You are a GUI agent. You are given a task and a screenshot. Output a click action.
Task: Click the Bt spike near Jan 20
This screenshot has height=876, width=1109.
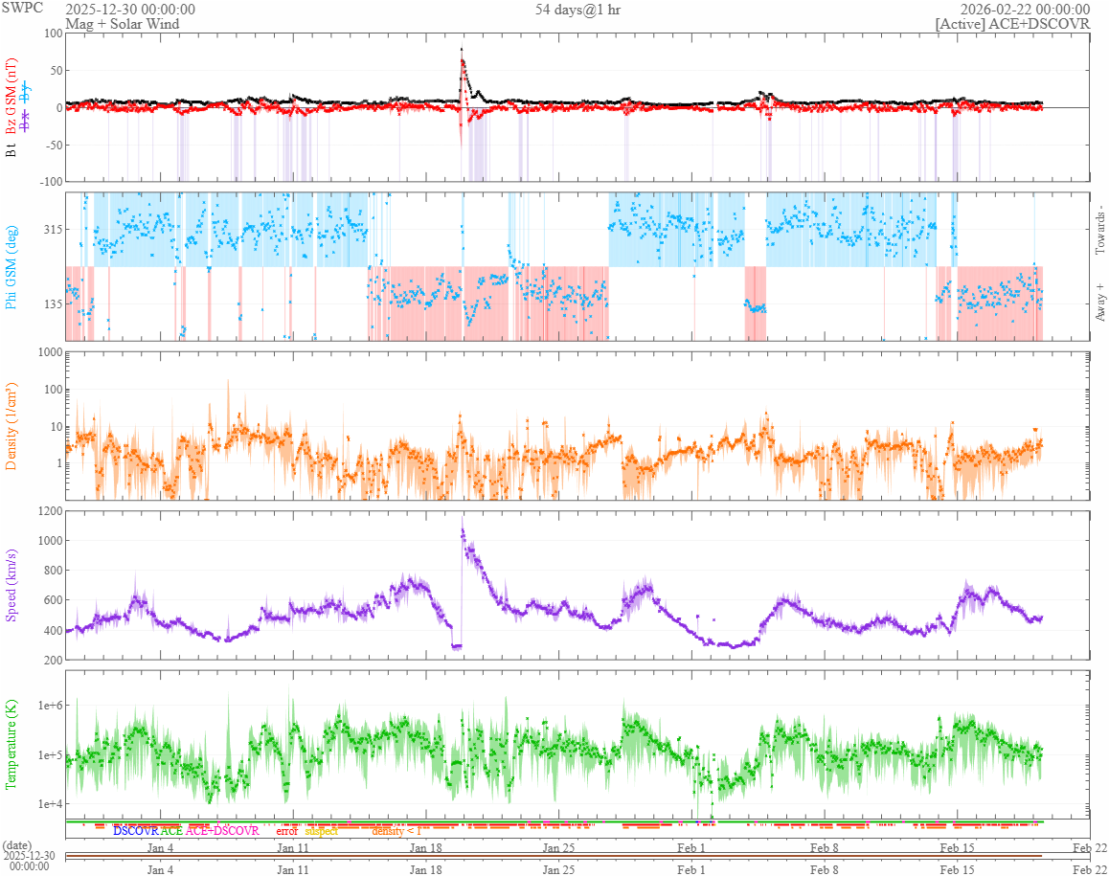tap(462, 51)
